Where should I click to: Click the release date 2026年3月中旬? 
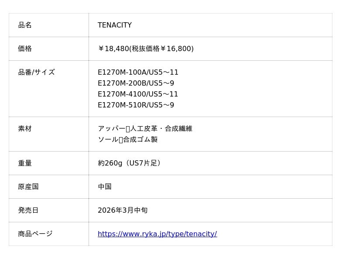[x=123, y=211]
